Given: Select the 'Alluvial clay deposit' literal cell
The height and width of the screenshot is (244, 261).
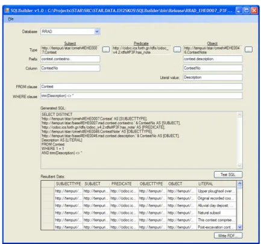Looking at the screenshot, I should tap(216, 205).
